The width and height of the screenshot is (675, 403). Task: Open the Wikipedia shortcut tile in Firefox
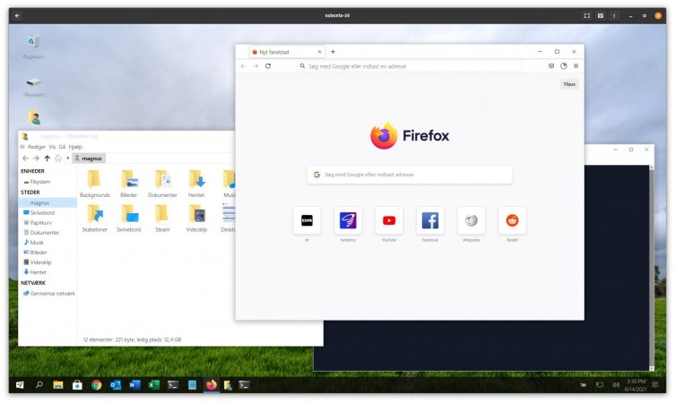click(471, 220)
